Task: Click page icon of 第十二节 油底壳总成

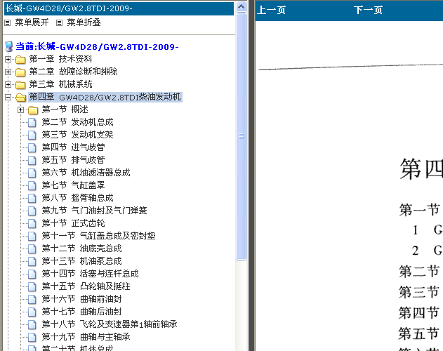Action: pyautogui.click(x=32, y=249)
